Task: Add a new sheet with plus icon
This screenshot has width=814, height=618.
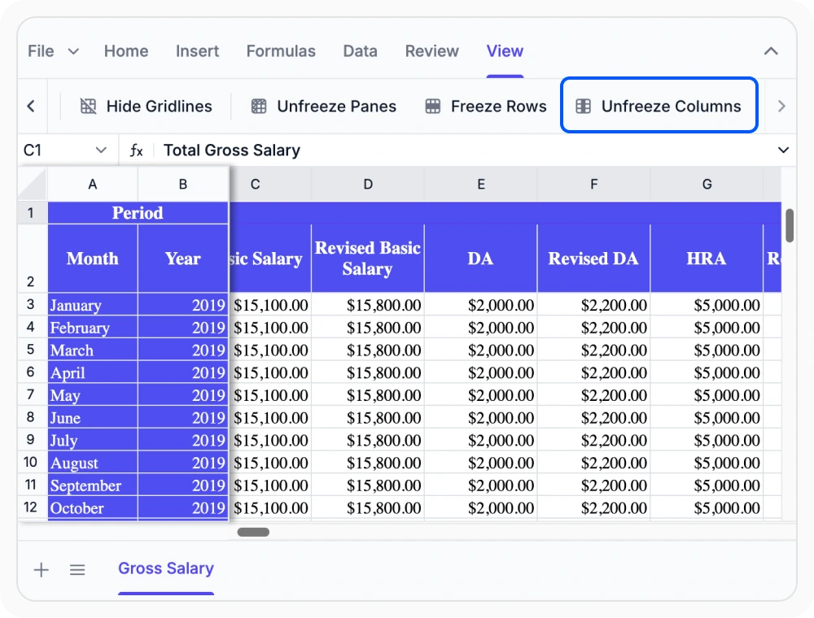Action: pyautogui.click(x=41, y=570)
